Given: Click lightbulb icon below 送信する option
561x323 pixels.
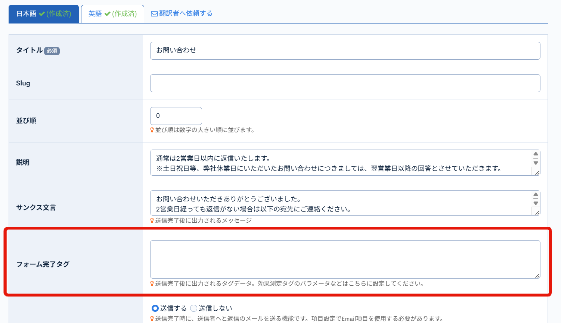Looking at the screenshot, I should 152,319.
